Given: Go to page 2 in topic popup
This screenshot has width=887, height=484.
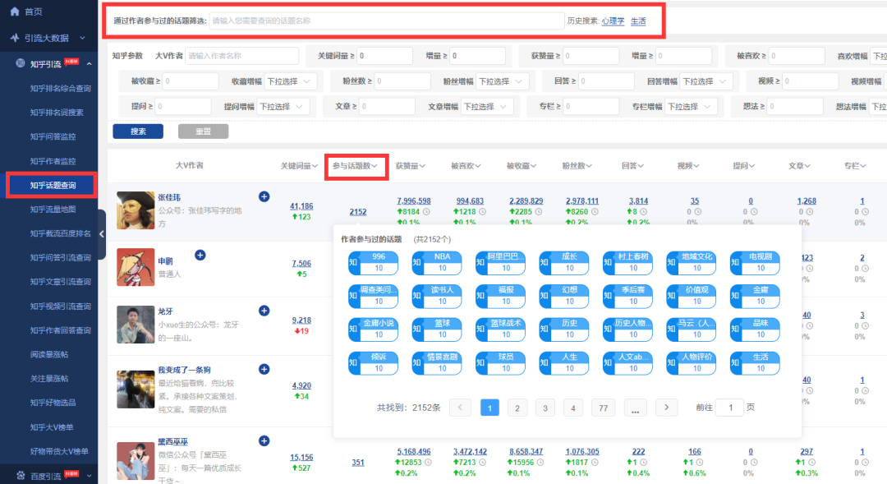Looking at the screenshot, I should pyautogui.click(x=517, y=408).
